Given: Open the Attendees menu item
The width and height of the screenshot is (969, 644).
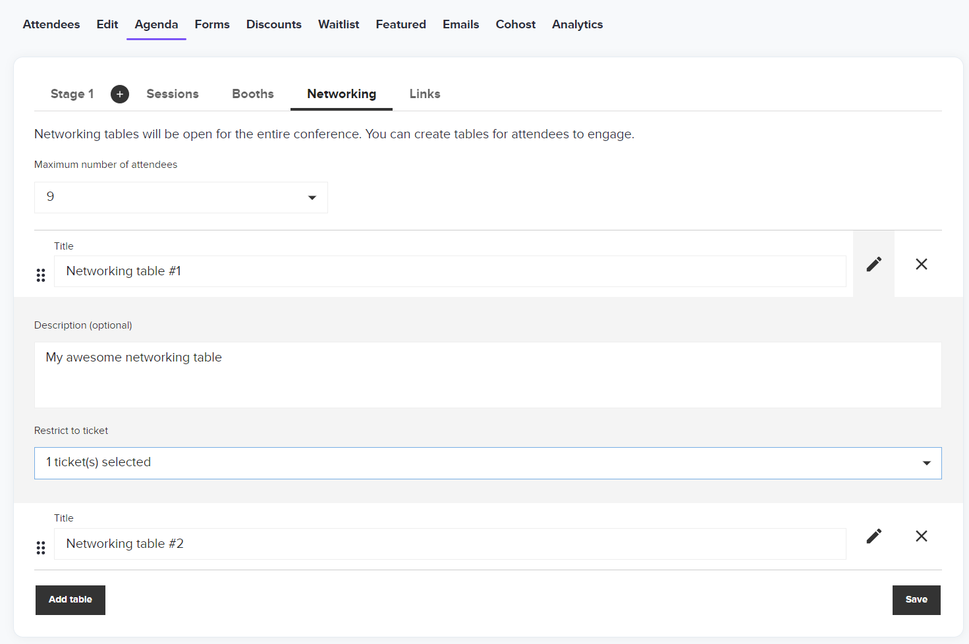Looking at the screenshot, I should coord(51,24).
